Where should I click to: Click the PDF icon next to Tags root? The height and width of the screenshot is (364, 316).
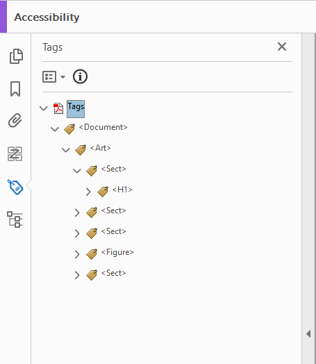click(x=58, y=108)
